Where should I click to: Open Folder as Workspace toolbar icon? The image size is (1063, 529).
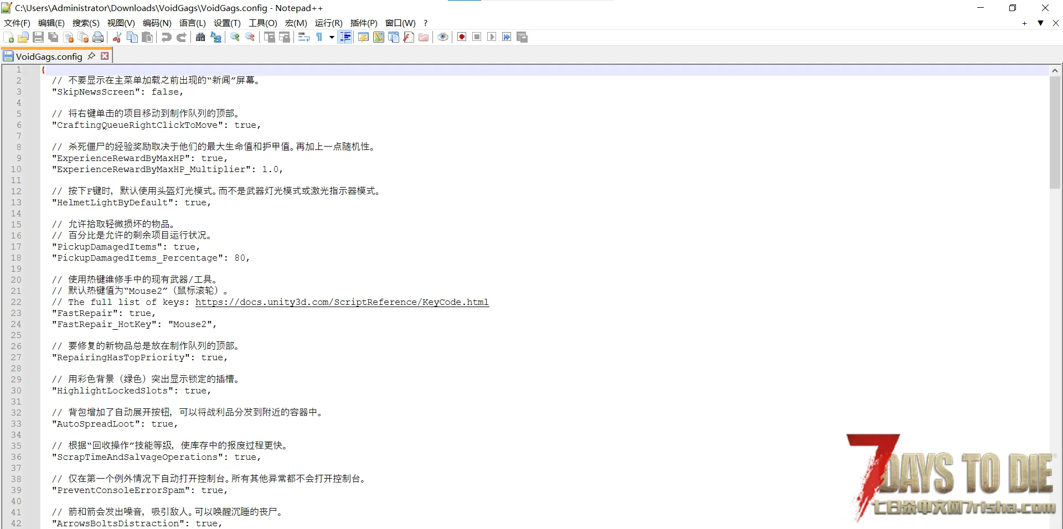point(424,37)
